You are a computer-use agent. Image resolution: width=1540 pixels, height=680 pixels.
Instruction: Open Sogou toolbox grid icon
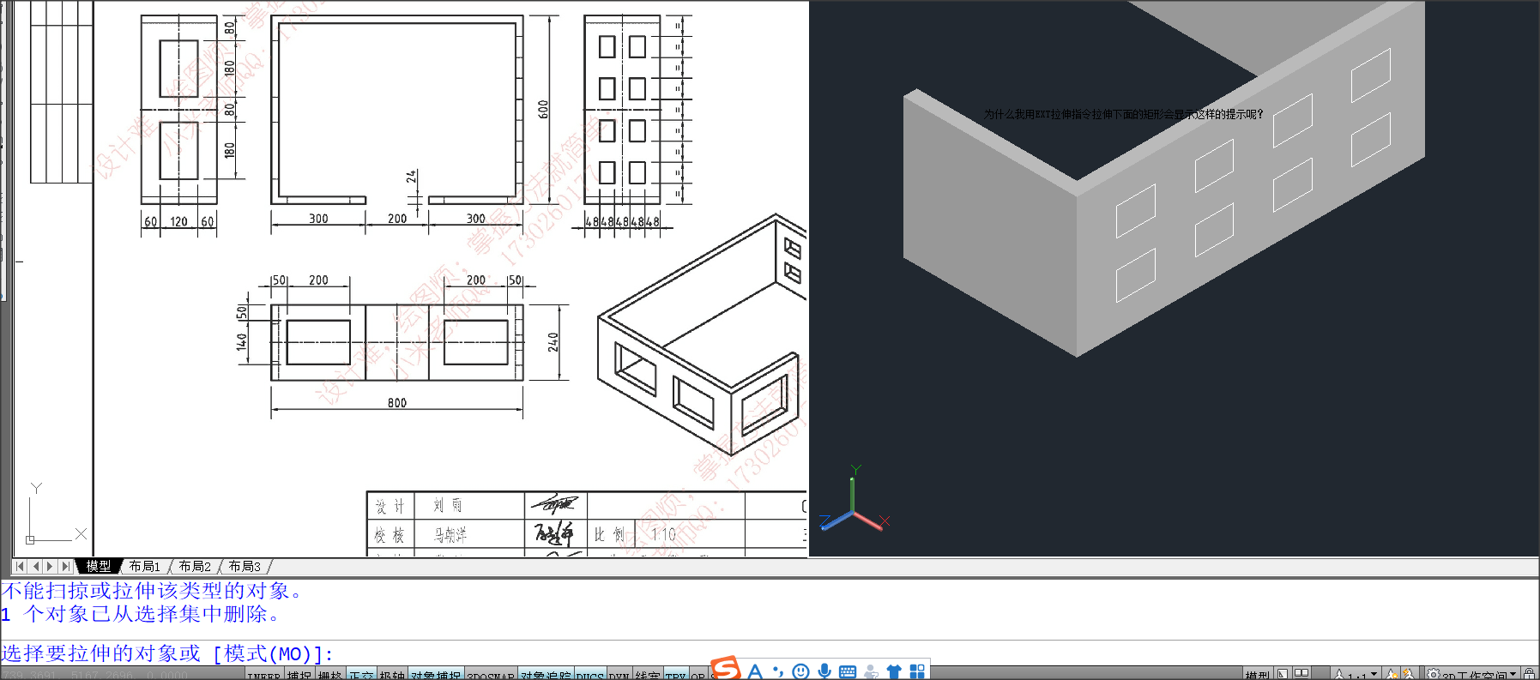tap(917, 671)
